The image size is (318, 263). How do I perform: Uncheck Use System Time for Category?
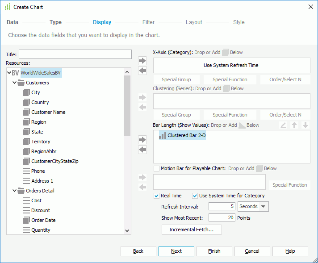coord(195,196)
